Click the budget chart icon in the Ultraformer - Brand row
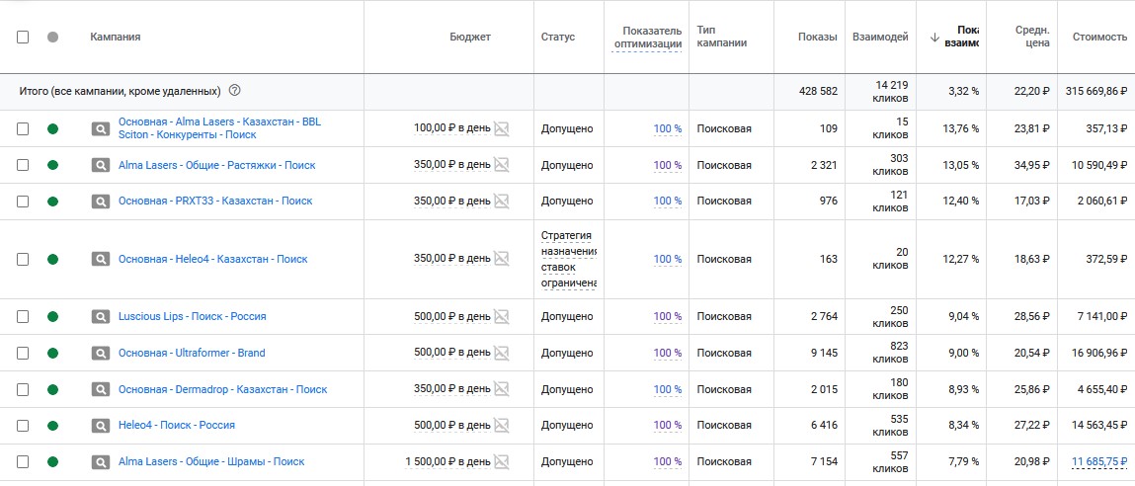This screenshot has height=486, width=1135. coord(501,353)
